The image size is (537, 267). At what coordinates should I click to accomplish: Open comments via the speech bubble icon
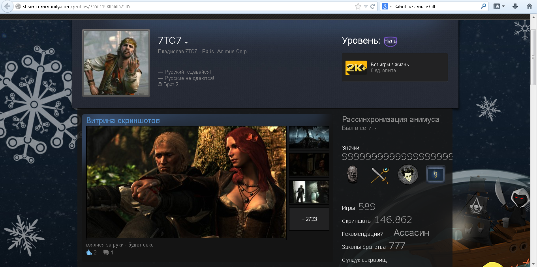pos(106,252)
